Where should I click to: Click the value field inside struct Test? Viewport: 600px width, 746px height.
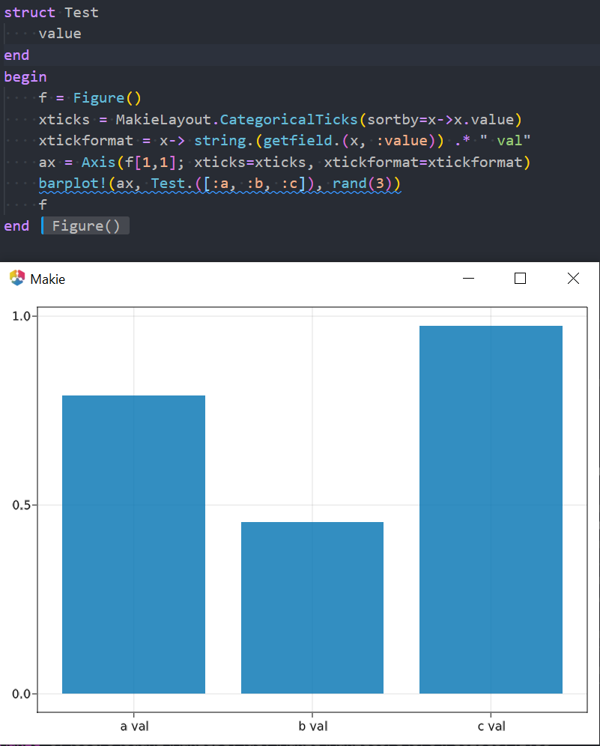59,33
